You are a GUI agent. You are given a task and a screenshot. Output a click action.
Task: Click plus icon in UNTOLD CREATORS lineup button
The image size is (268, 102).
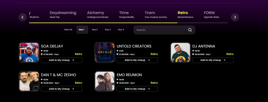149,60
